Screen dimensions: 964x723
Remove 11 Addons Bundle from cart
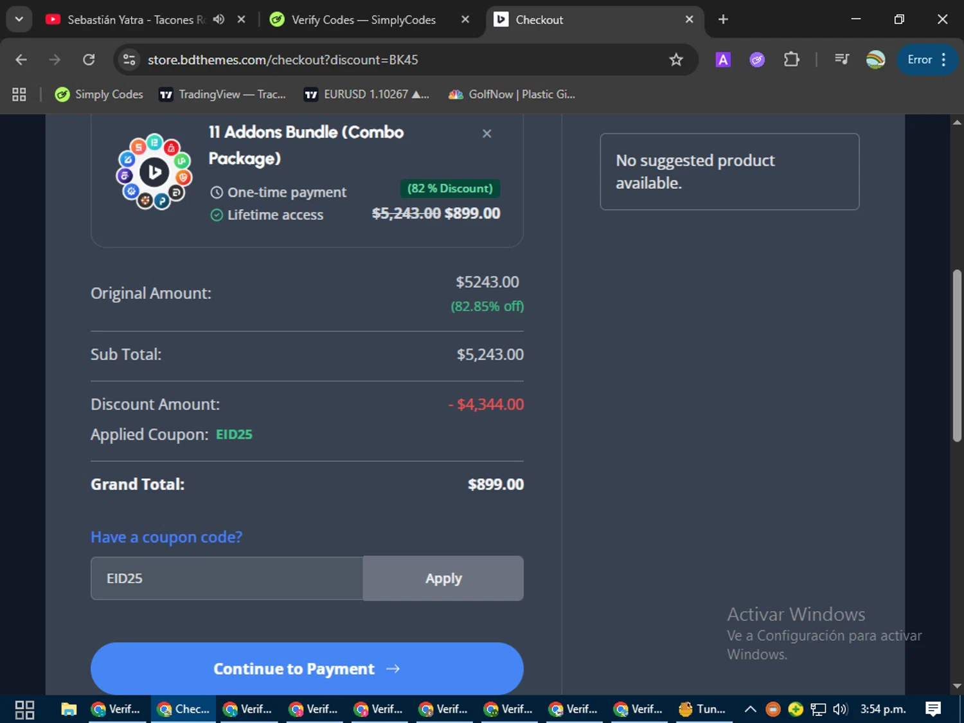pos(487,134)
